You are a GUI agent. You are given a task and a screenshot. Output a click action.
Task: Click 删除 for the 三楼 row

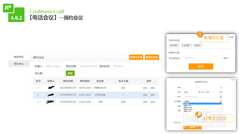(x=153, y=102)
